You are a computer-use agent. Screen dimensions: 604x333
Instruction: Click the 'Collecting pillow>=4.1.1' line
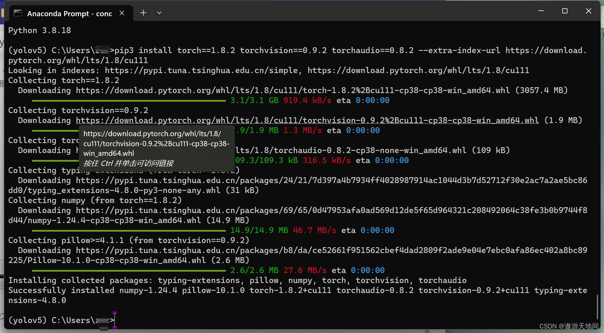click(129, 240)
